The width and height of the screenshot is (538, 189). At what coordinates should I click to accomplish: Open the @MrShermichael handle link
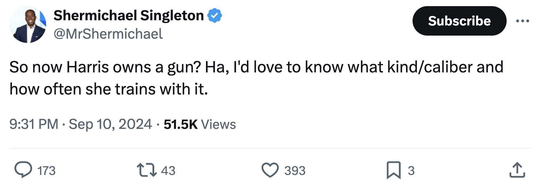click(x=108, y=34)
